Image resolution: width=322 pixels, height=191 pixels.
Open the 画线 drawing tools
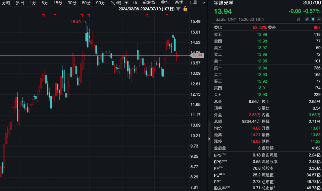[179, 3]
